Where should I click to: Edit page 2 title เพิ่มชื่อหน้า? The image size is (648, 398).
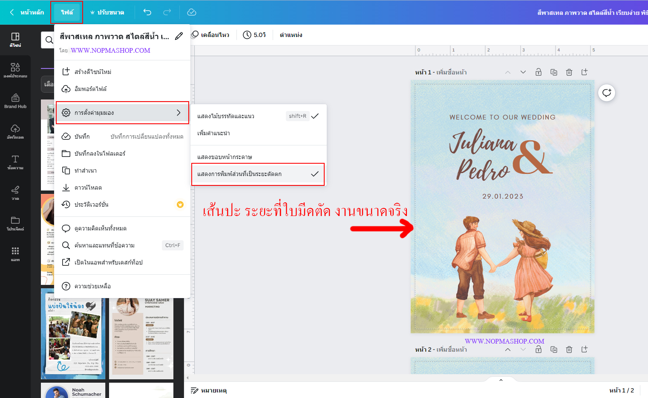pyautogui.click(x=452, y=350)
